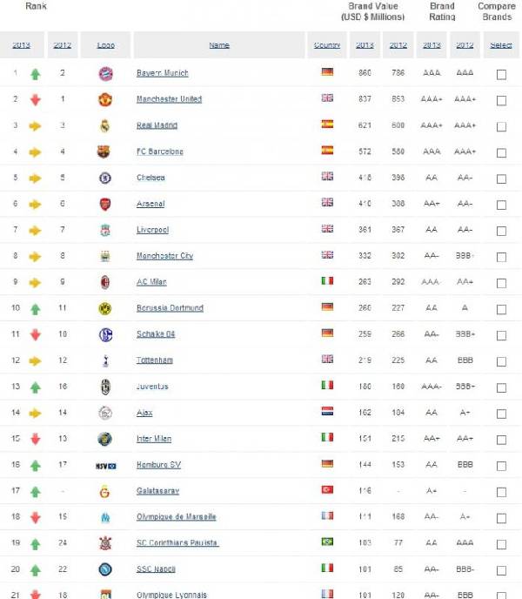Click the German flag beside Bayern Munich
This screenshot has width=522, height=599.
(327, 72)
